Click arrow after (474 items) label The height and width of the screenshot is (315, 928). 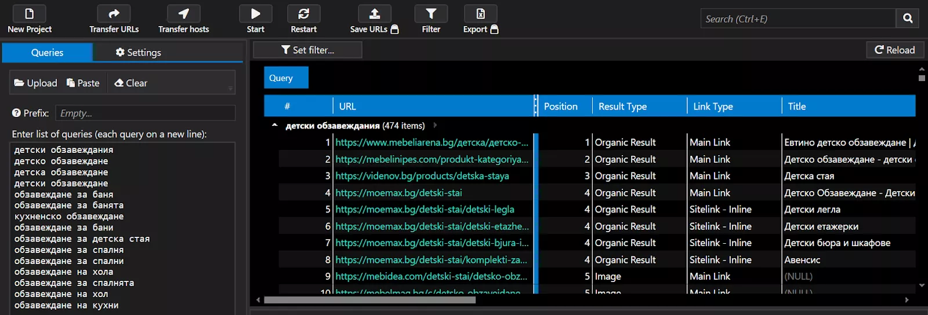coord(435,125)
